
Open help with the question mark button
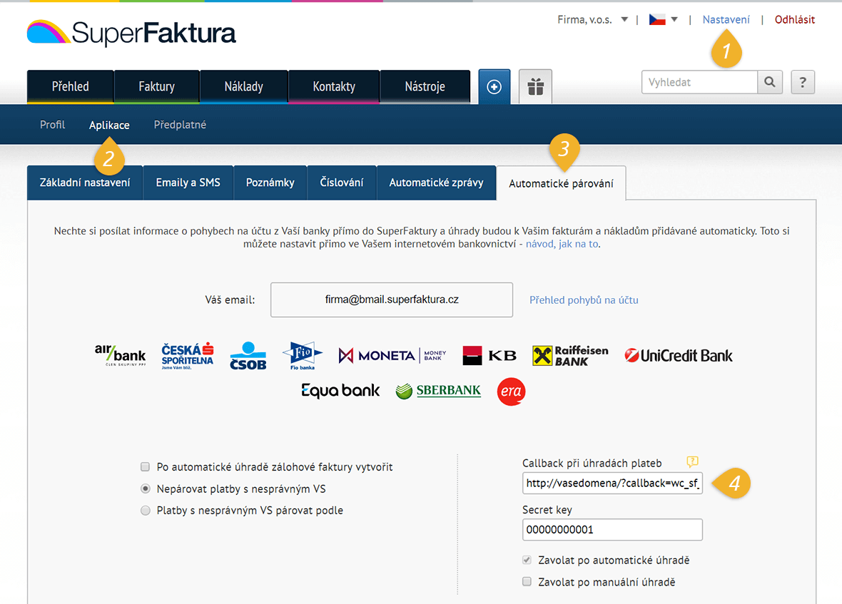(803, 82)
